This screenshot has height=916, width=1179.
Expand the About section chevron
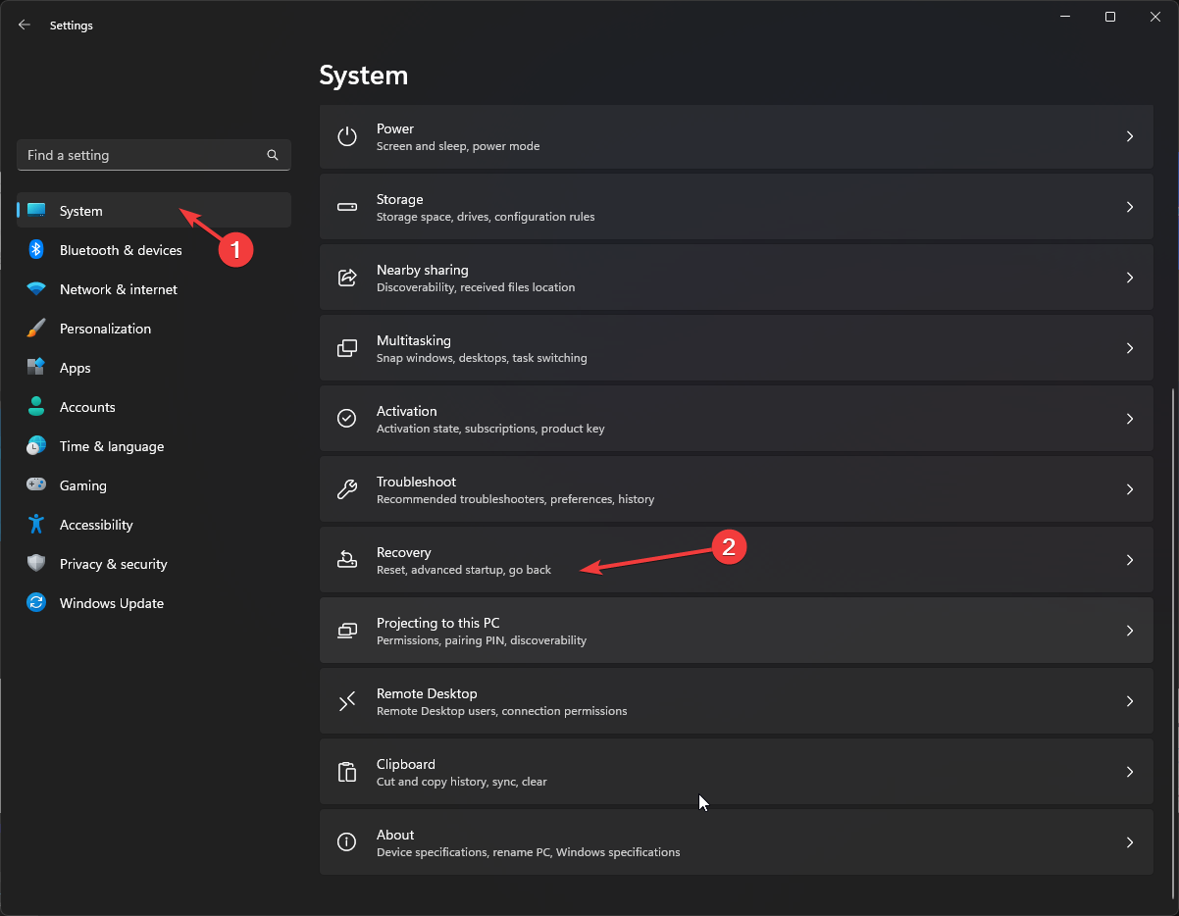pyautogui.click(x=1129, y=842)
